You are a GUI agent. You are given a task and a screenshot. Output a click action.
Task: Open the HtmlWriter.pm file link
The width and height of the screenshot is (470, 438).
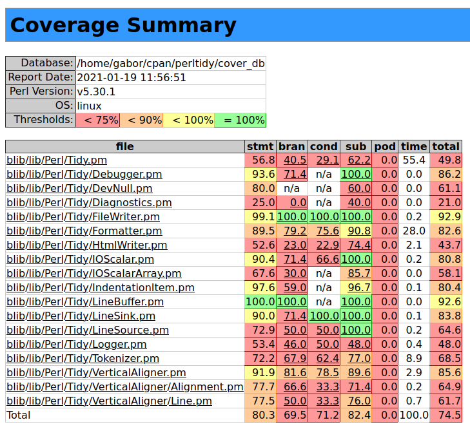click(x=86, y=245)
